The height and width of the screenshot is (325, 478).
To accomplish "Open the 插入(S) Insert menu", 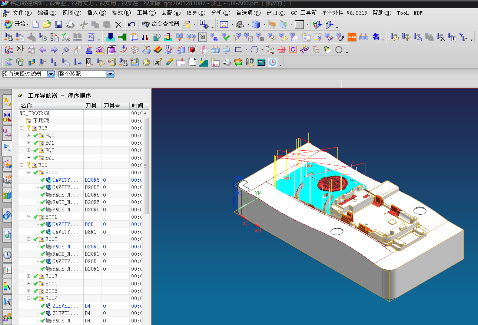I will 96,13.
